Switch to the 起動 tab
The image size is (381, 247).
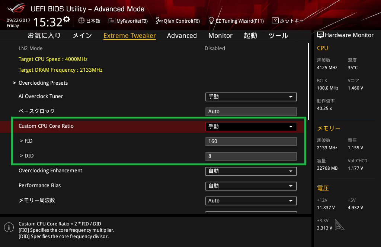(x=250, y=35)
